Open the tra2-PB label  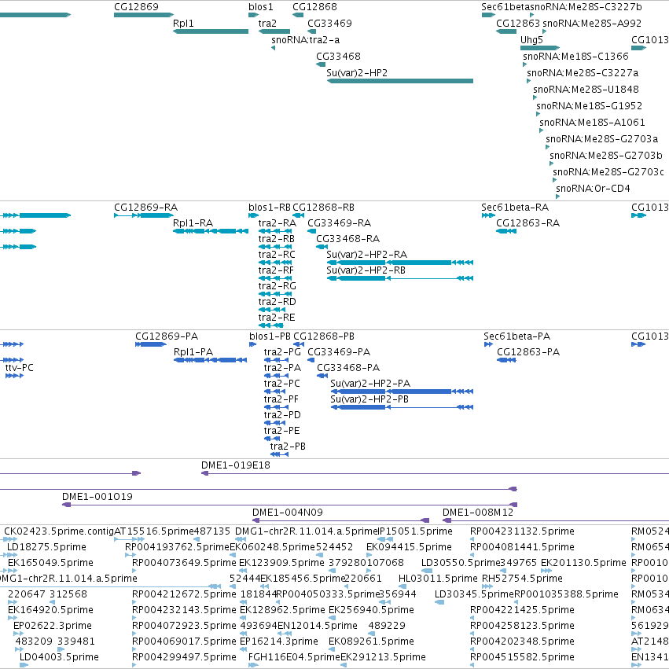click(288, 447)
